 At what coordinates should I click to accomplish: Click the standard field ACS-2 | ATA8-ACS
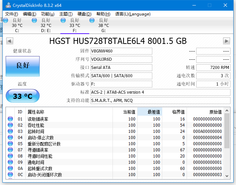point(161,92)
